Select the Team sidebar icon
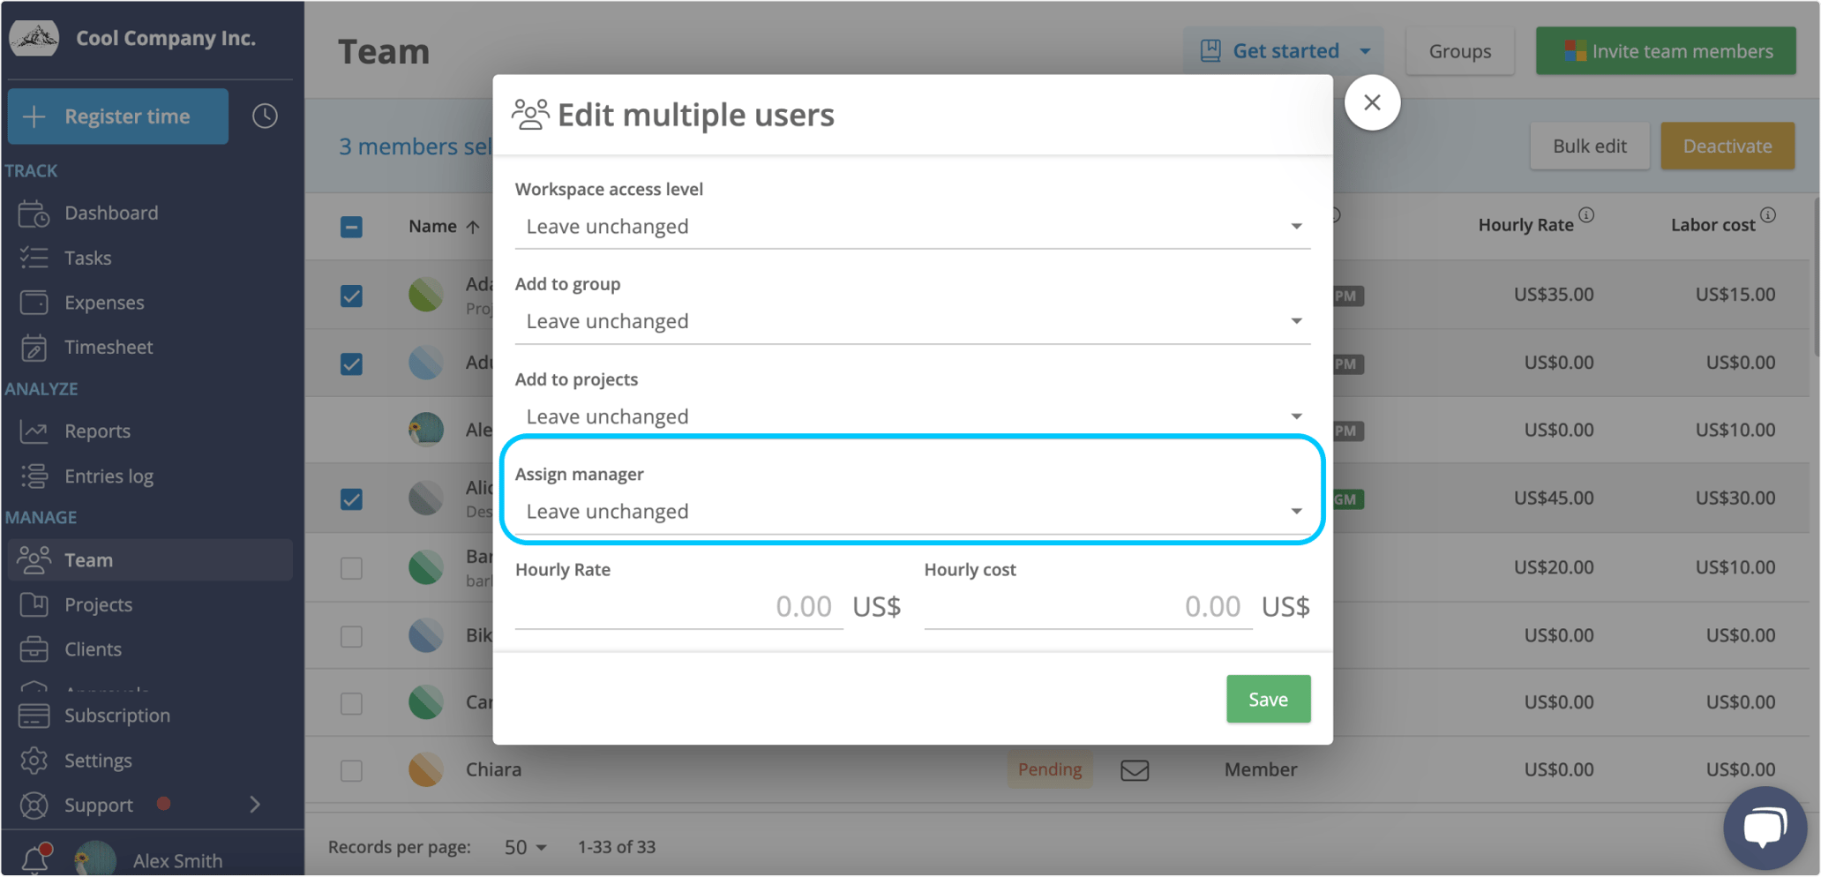The width and height of the screenshot is (1821, 877). (x=34, y=559)
